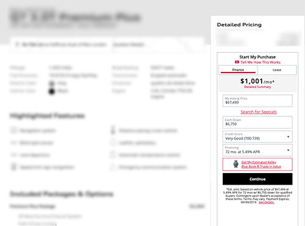Viewport: 305px width, 226px height.
Task: Click the Distance pacing cruise control icon
Action: pyautogui.click(x=113, y=130)
